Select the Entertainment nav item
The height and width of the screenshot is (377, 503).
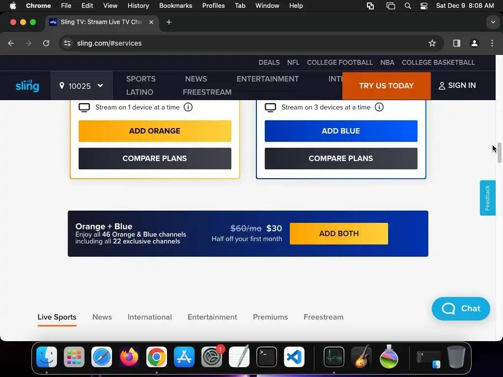[268, 79]
